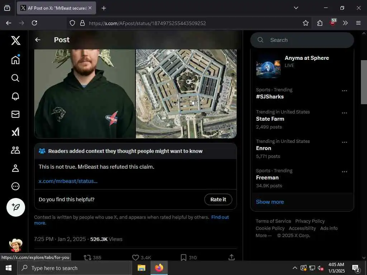
Task: Open Ads info footer link
Action: click(329, 228)
